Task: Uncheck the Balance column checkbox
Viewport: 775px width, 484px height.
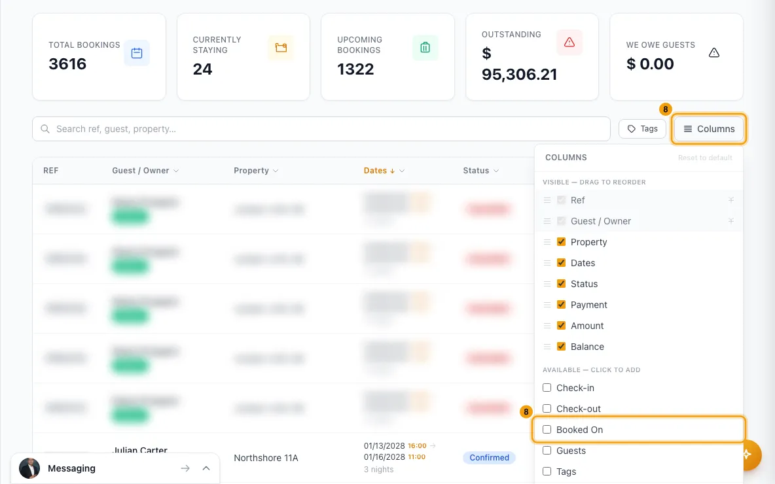Action: click(x=561, y=346)
